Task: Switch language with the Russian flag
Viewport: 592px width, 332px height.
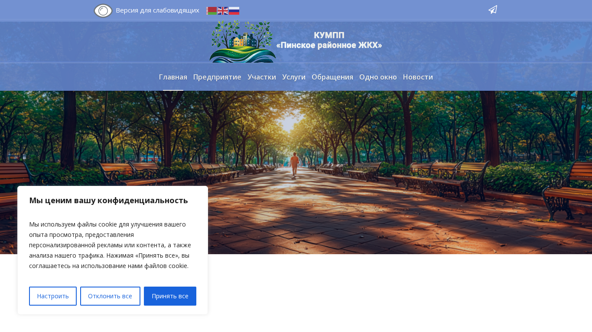Action: (x=234, y=11)
